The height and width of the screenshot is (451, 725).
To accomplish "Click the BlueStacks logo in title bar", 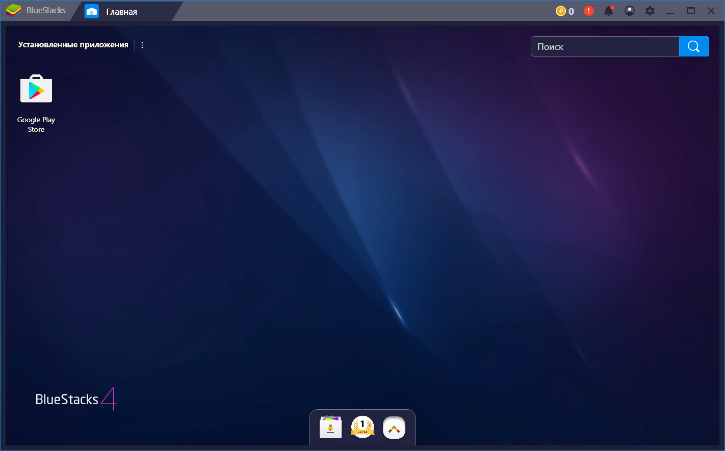I will pyautogui.click(x=14, y=11).
